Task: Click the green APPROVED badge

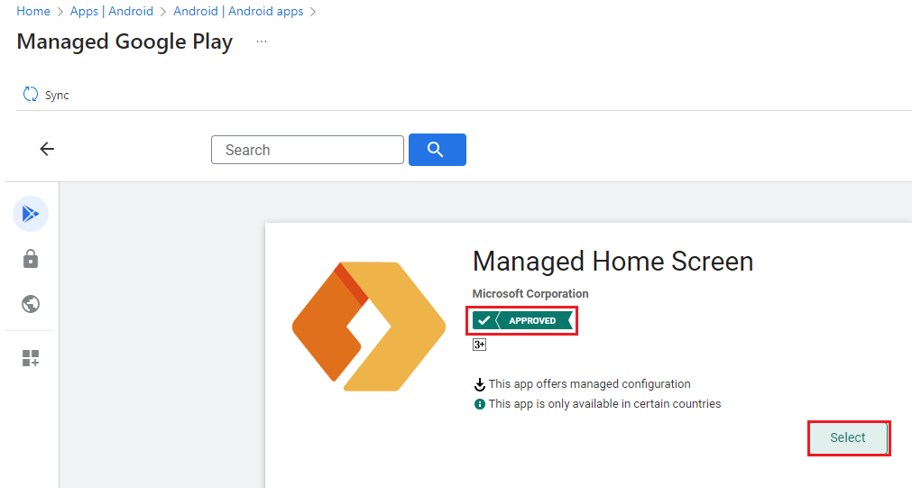Action: (x=522, y=320)
